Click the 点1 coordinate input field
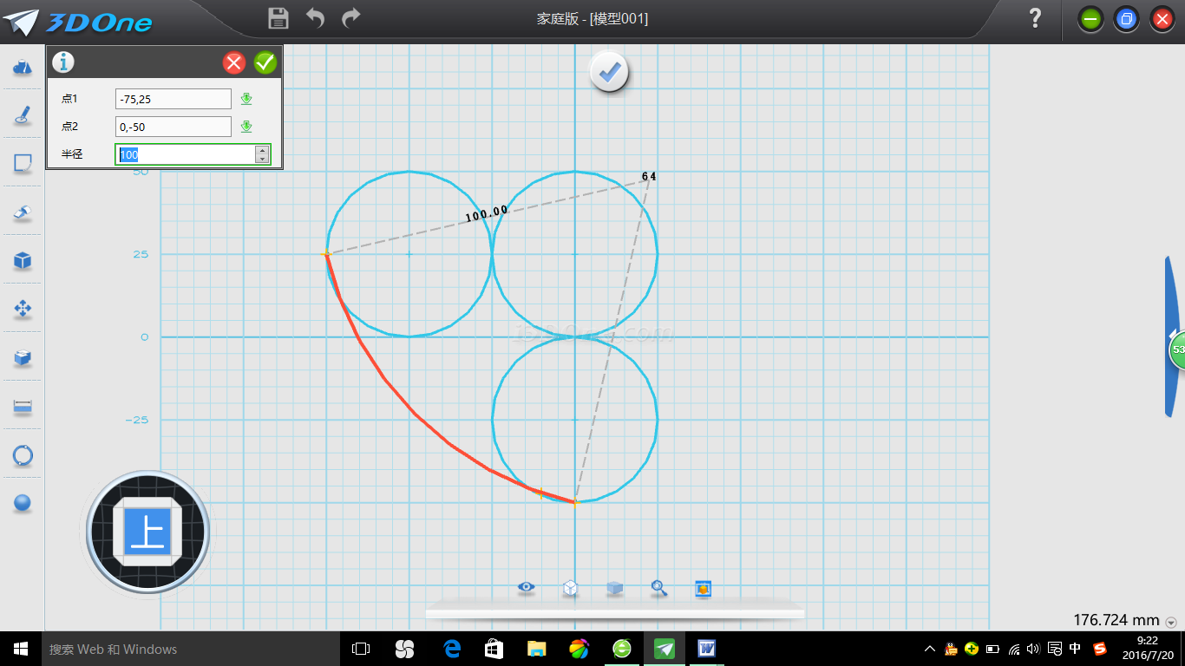Viewport: 1185px width, 666px height. [x=173, y=99]
